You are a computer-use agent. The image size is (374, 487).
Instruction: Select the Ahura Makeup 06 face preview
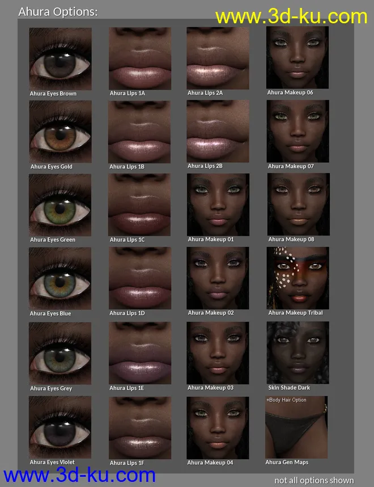pyautogui.click(x=297, y=57)
